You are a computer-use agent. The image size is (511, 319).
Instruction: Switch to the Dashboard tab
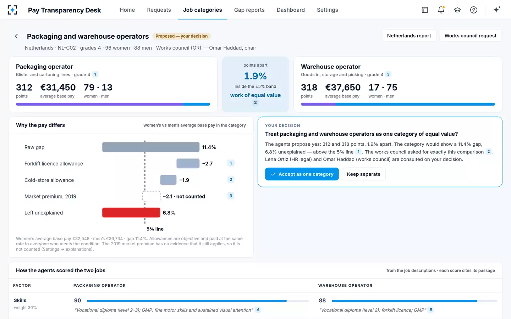pyautogui.click(x=291, y=10)
